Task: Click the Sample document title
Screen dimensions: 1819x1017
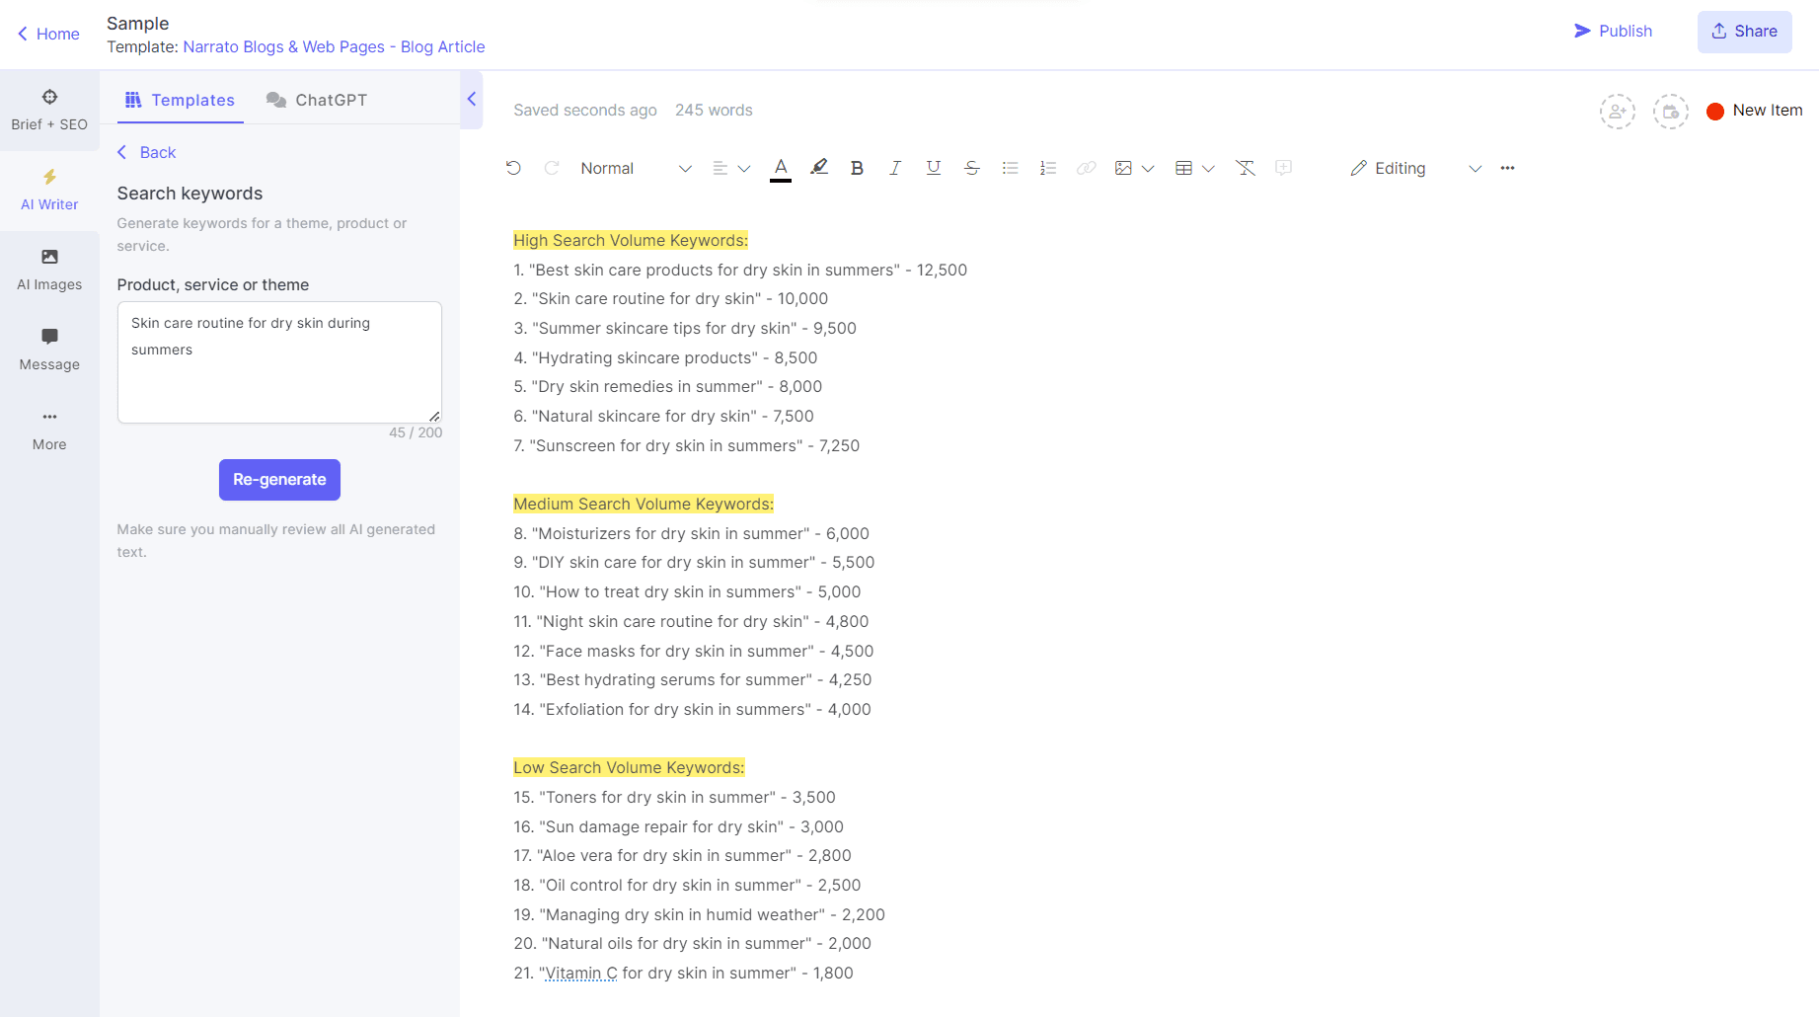Action: click(138, 24)
